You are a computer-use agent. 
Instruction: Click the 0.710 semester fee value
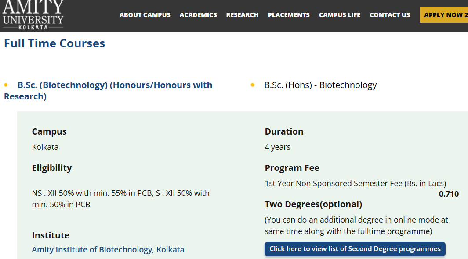pyautogui.click(x=449, y=194)
